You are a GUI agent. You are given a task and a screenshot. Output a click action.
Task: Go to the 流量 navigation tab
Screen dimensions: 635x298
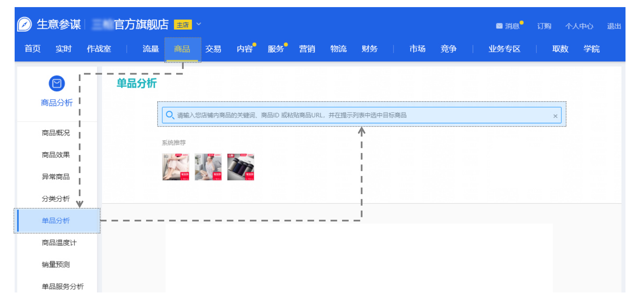[150, 49]
